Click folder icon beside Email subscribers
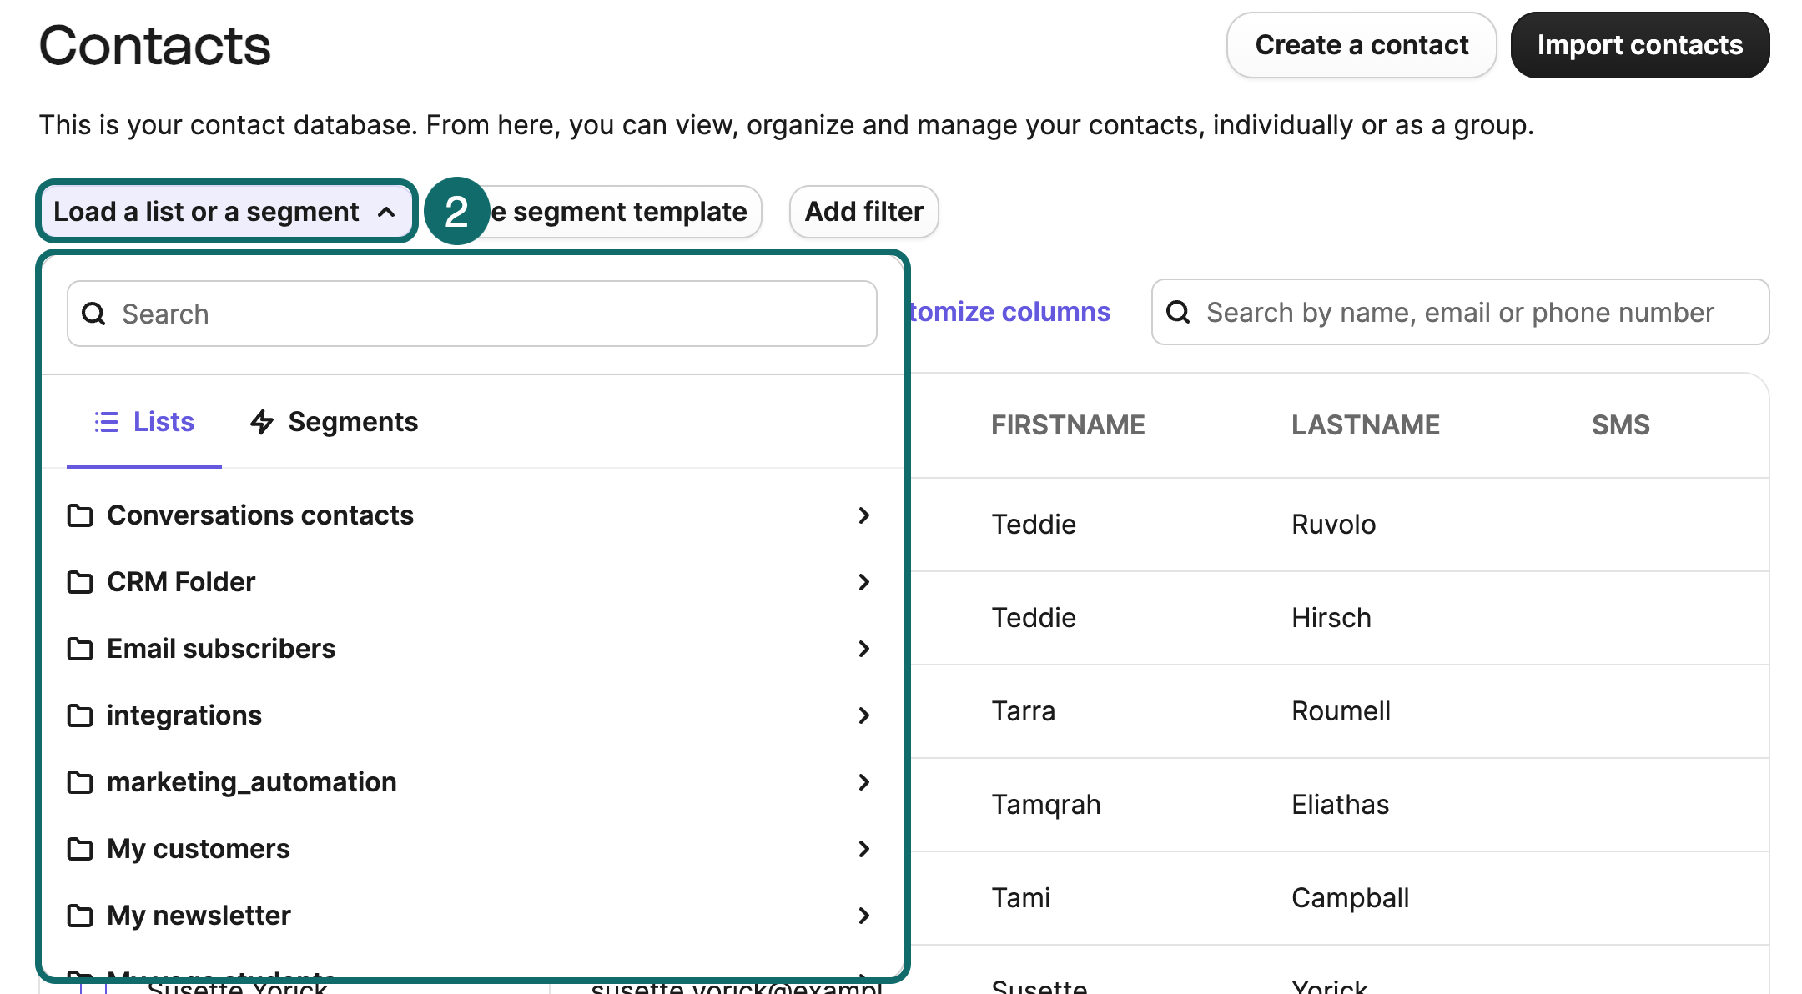The width and height of the screenshot is (1802, 994). pos(80,649)
